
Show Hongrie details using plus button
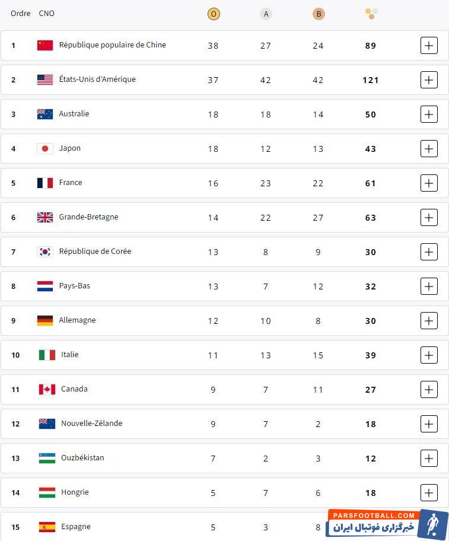(429, 492)
